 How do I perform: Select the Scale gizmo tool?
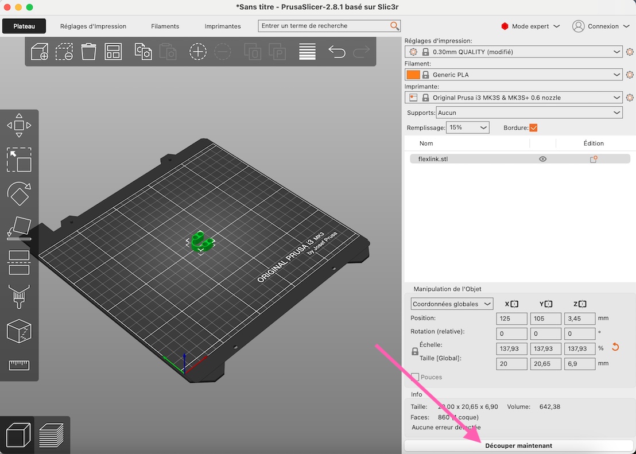coord(19,160)
